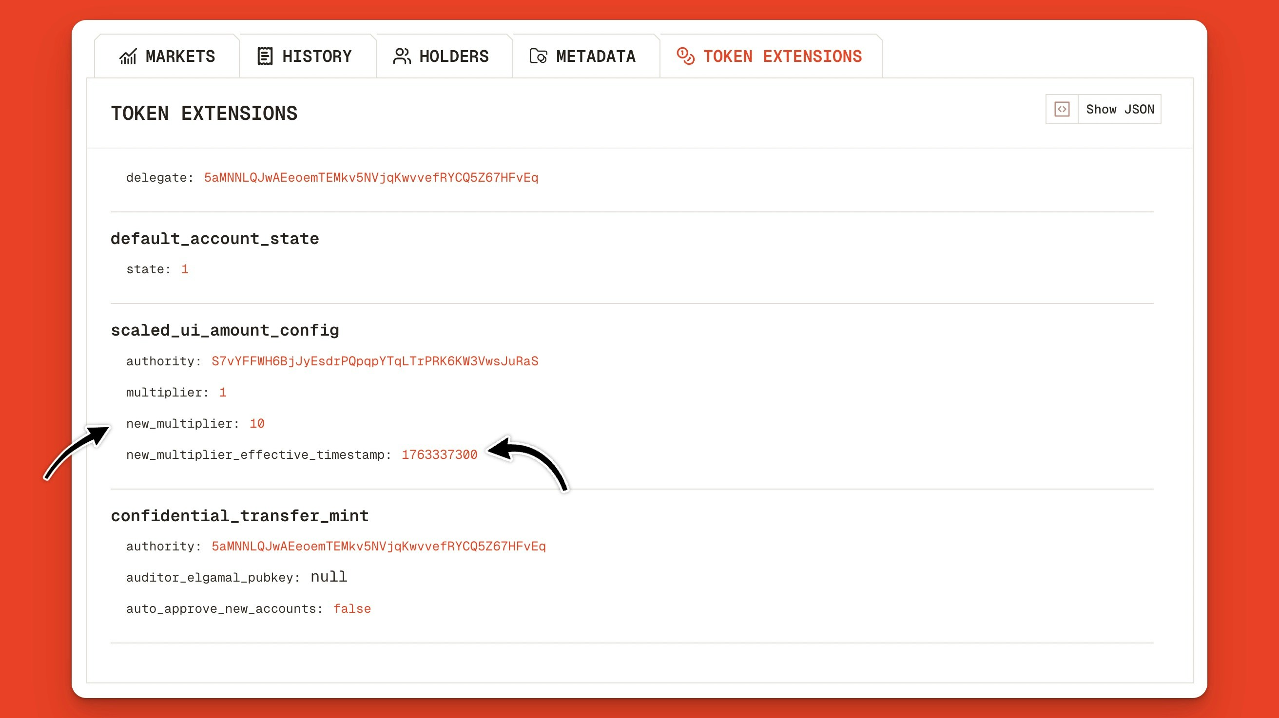
Task: Open the delegate address link
Action: (x=371, y=178)
